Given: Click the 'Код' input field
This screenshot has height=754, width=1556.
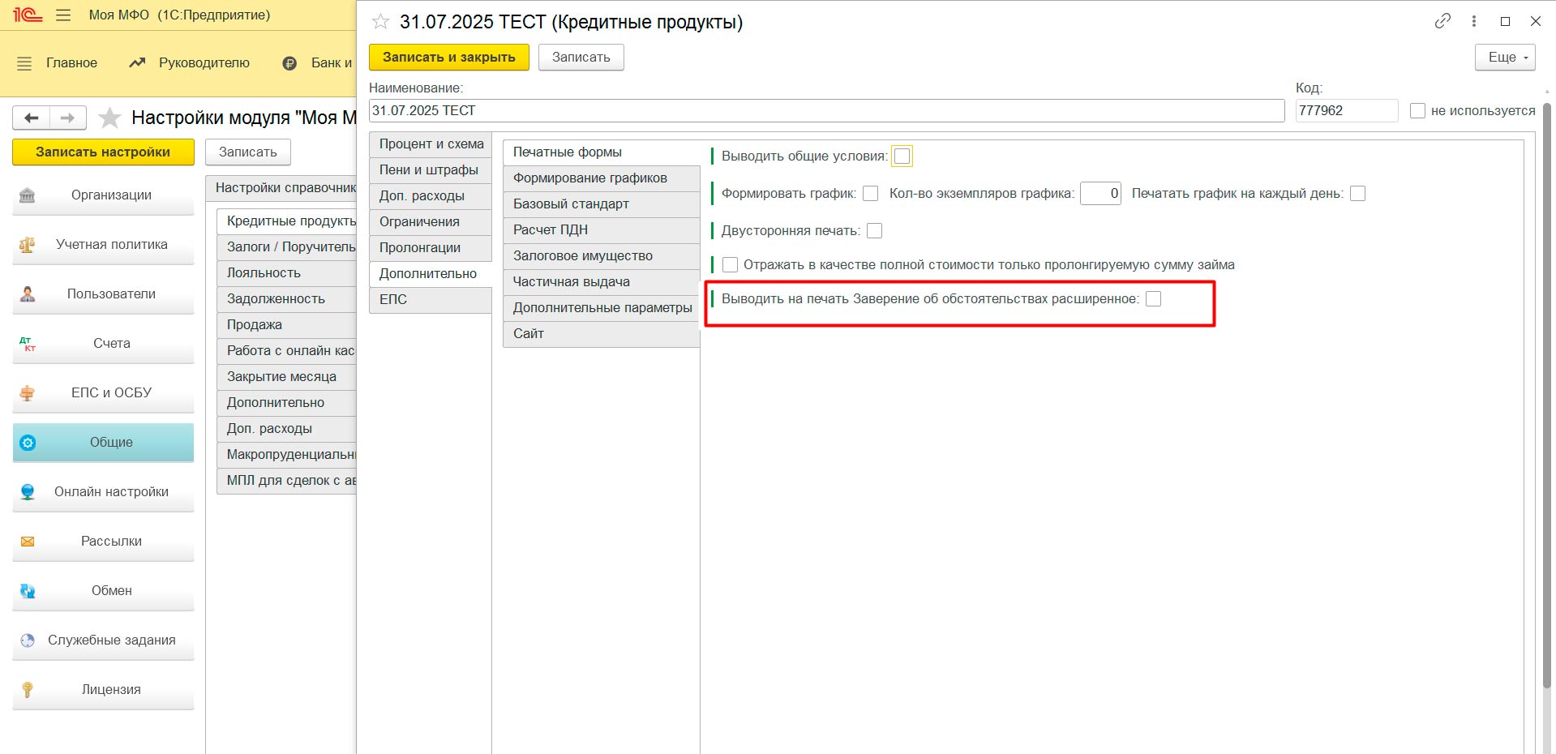Looking at the screenshot, I should point(1347,111).
